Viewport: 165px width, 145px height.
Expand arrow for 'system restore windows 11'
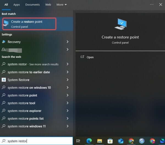(68, 126)
